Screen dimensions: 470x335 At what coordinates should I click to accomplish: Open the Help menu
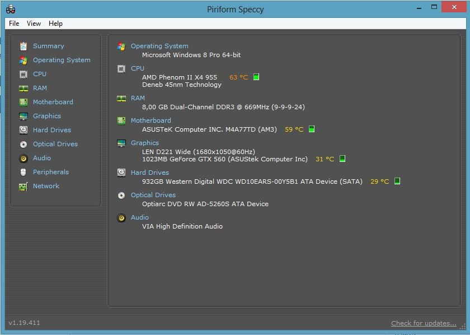click(55, 24)
